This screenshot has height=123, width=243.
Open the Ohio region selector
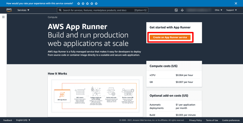click(218, 10)
